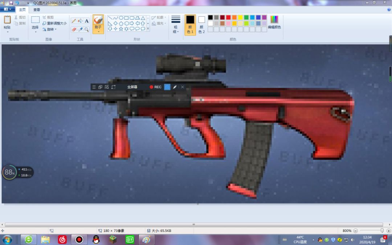Click the Cut (剪切) button
The height and width of the screenshot is (245, 392).
[20, 17]
